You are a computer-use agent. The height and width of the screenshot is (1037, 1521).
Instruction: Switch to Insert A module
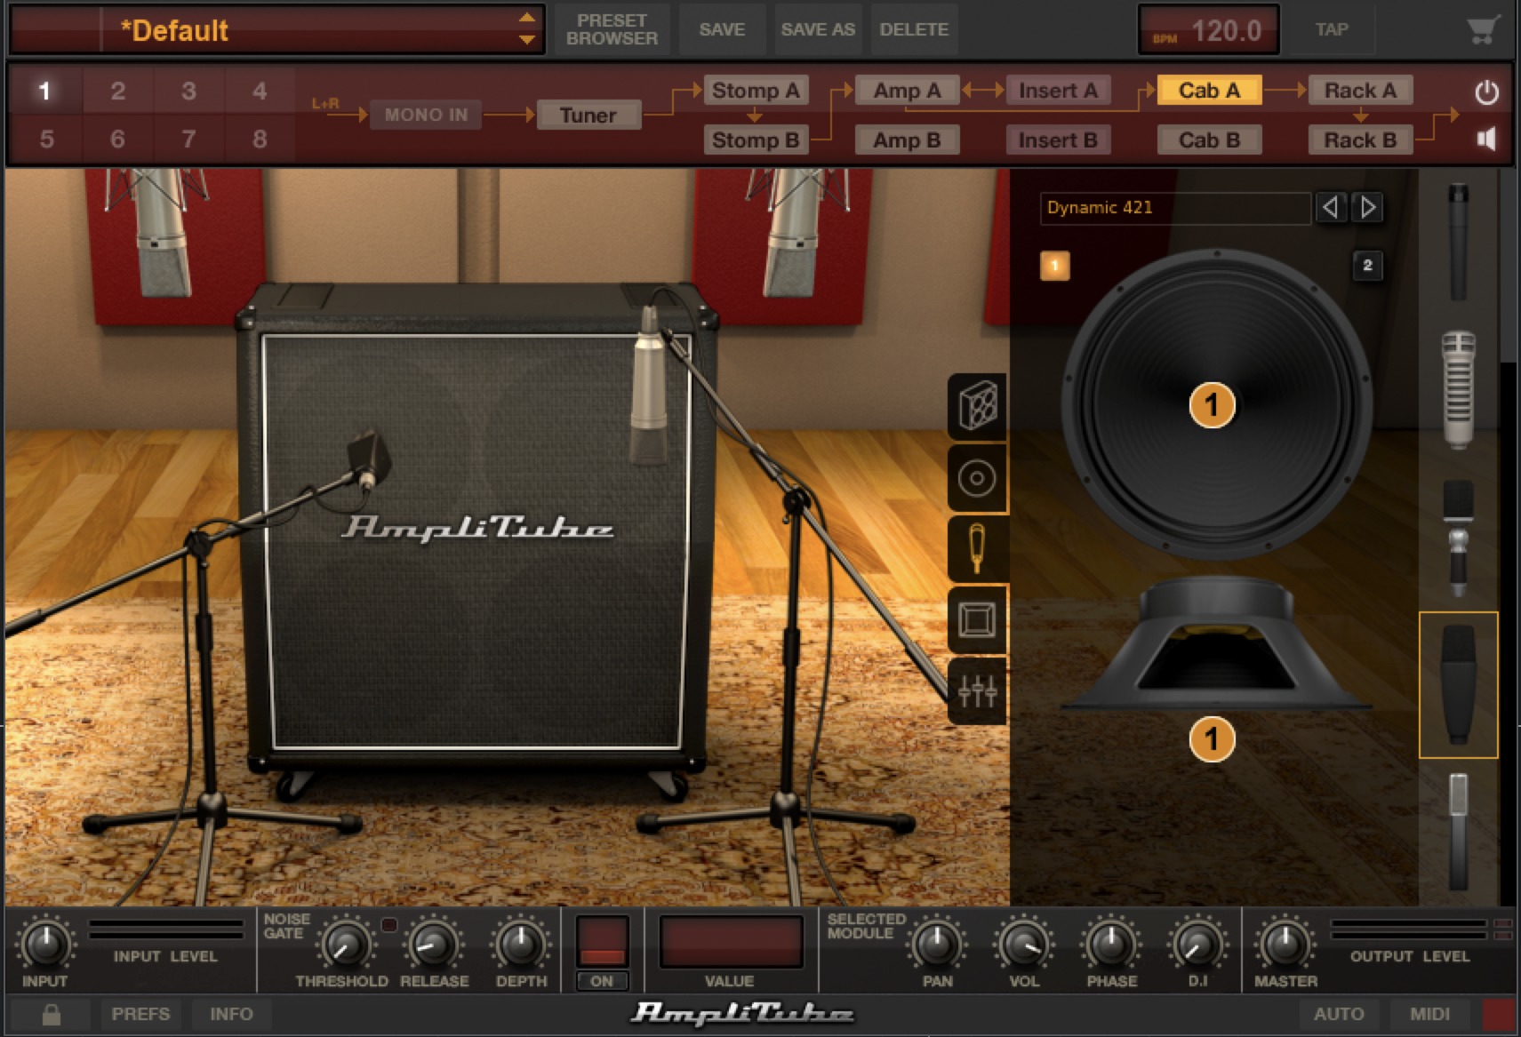pos(1058,91)
